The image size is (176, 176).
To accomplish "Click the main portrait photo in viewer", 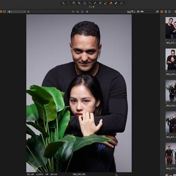I will [x=79, y=93].
